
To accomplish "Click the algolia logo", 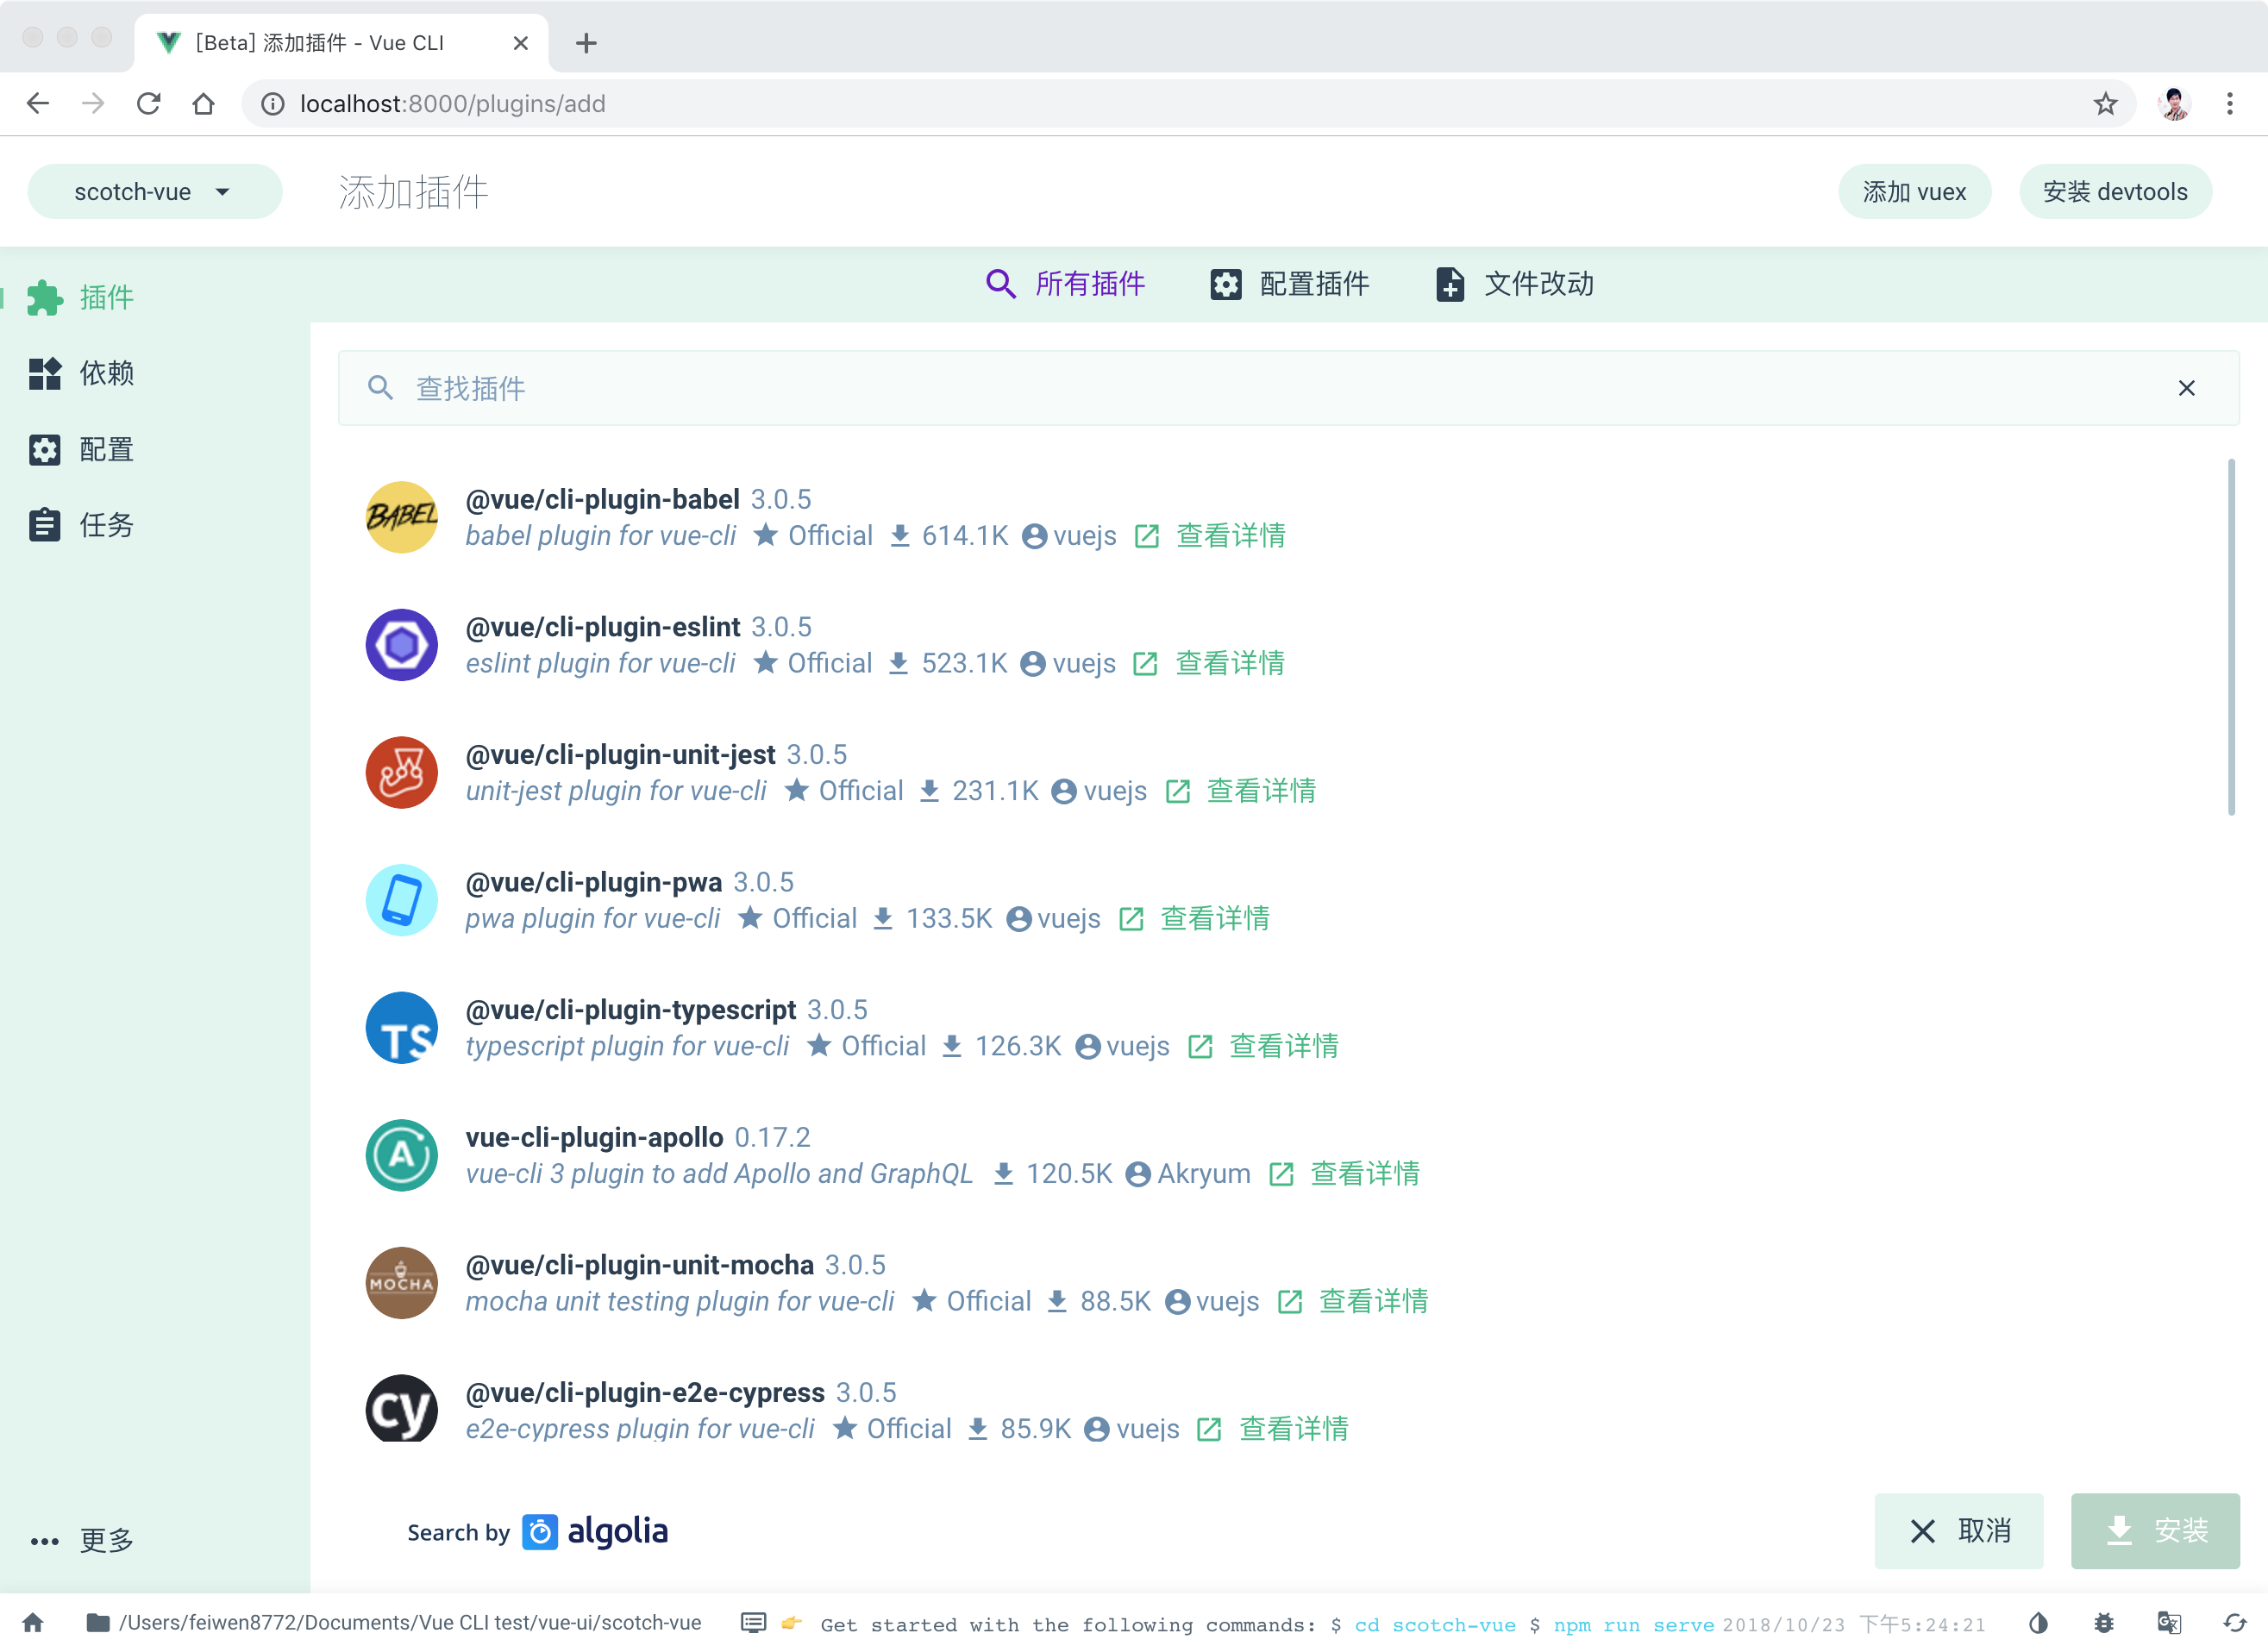I will pos(595,1531).
